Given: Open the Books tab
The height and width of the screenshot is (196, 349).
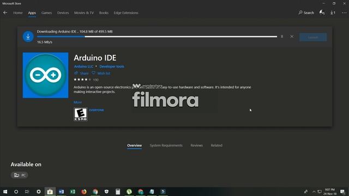Looking at the screenshot, I should (x=104, y=13).
